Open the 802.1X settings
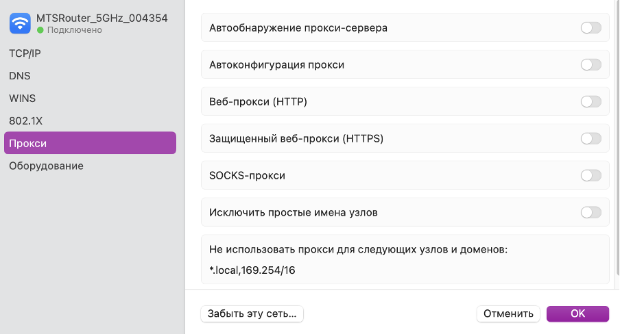620x334 pixels. click(x=90, y=121)
